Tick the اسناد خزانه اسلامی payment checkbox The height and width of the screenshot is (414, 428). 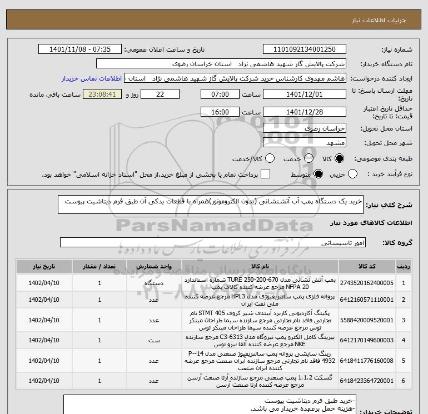coord(266,174)
